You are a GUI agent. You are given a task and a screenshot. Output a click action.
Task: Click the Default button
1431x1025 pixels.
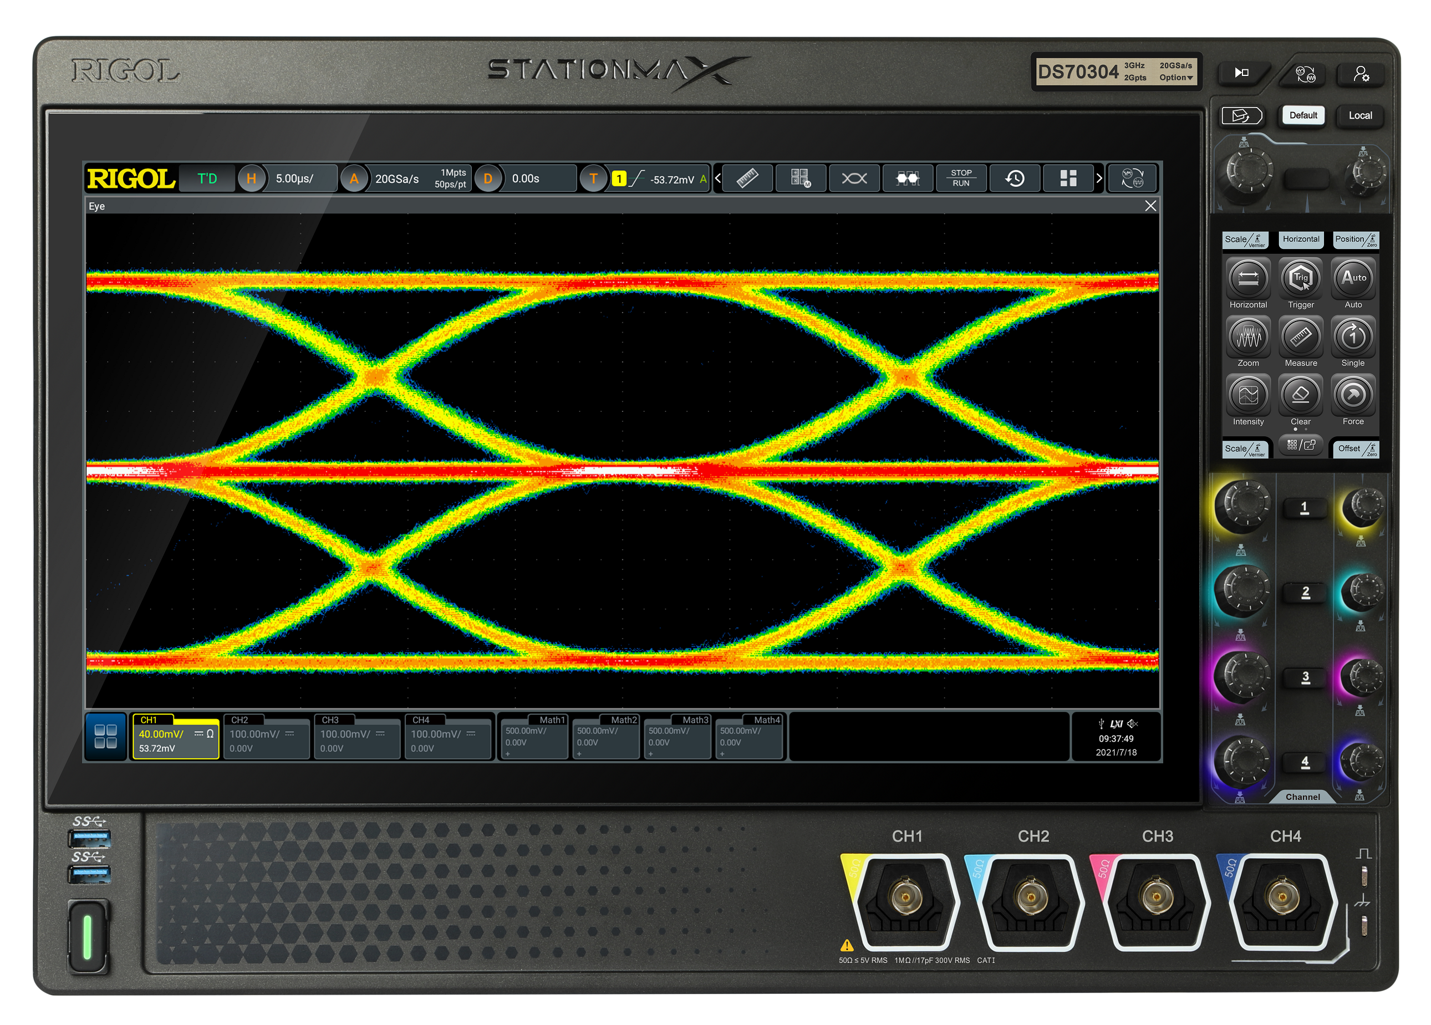tap(1303, 115)
